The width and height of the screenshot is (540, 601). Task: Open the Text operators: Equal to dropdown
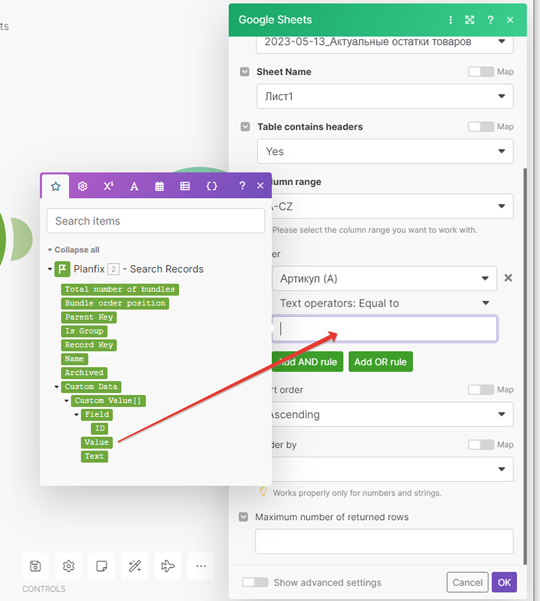(384, 303)
